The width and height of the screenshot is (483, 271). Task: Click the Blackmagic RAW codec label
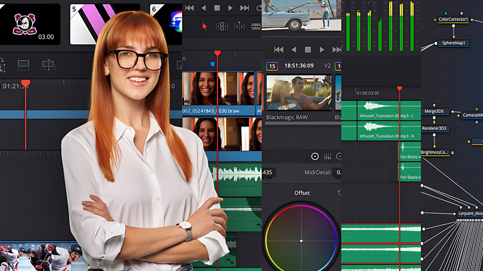click(x=287, y=117)
